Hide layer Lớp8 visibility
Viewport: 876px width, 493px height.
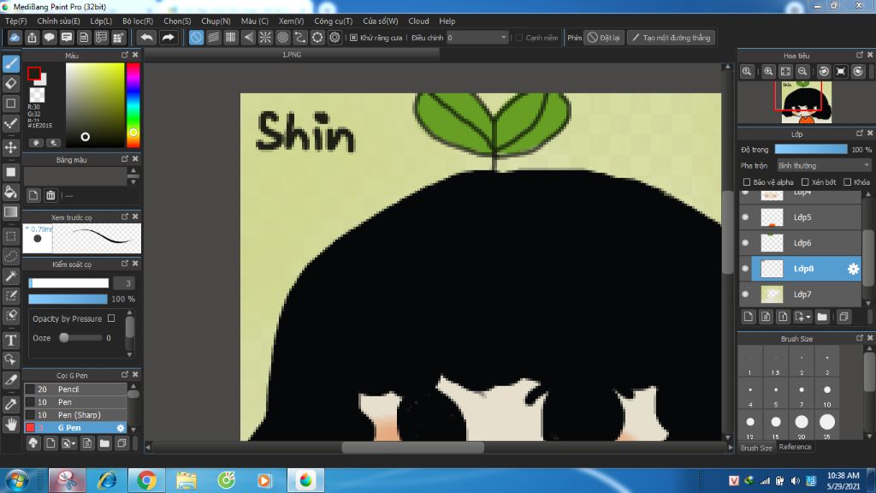(745, 268)
